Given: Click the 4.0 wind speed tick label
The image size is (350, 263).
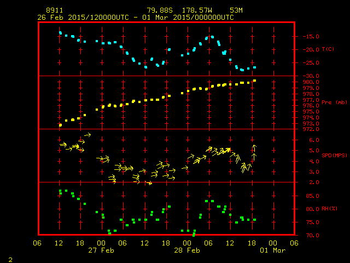Looking at the screenshot, I should [314, 161].
